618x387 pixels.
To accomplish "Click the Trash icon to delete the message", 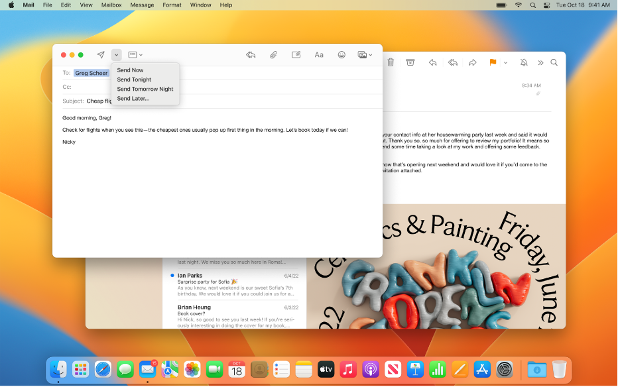I will (391, 62).
